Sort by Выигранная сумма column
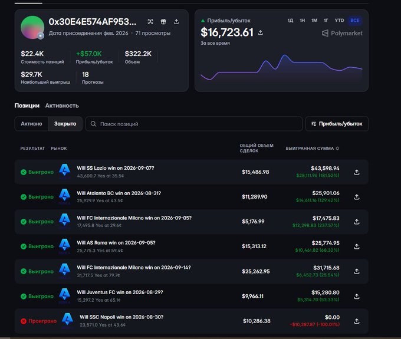This screenshot has height=339, width=401. 313,149
